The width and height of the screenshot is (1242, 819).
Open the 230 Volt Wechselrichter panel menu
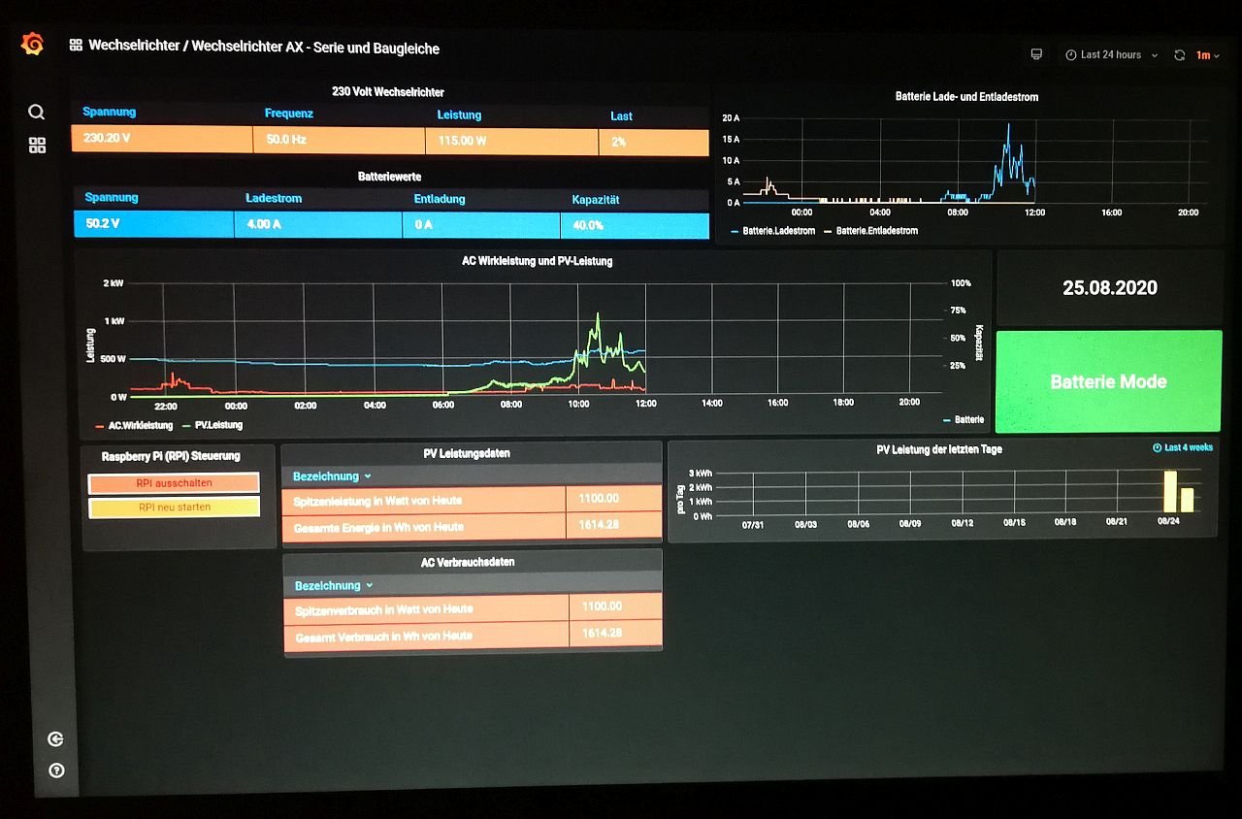(x=388, y=92)
